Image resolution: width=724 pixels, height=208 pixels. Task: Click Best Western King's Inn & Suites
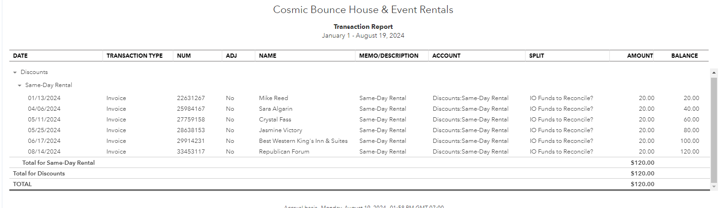pos(303,141)
